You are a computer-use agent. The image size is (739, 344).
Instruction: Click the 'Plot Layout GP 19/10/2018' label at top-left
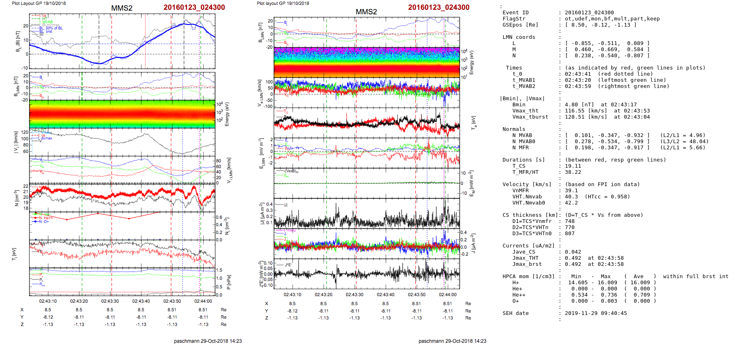point(39,3)
